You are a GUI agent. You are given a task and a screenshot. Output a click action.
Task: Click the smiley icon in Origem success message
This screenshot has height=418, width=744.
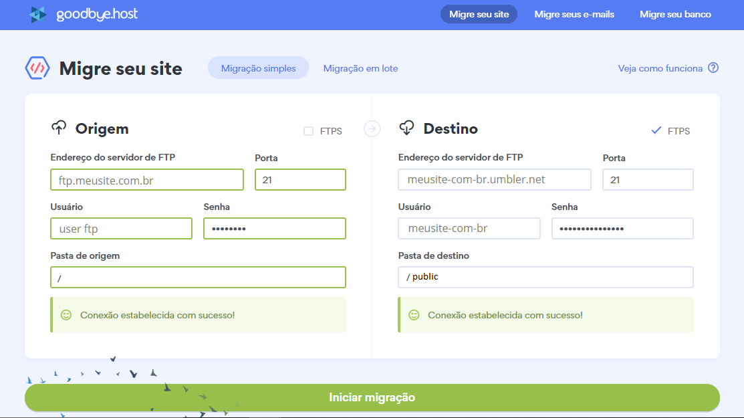(66, 314)
